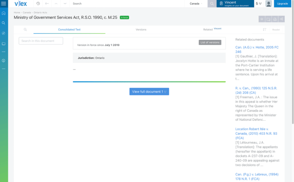Click the Upgrade button

pos(283,3)
